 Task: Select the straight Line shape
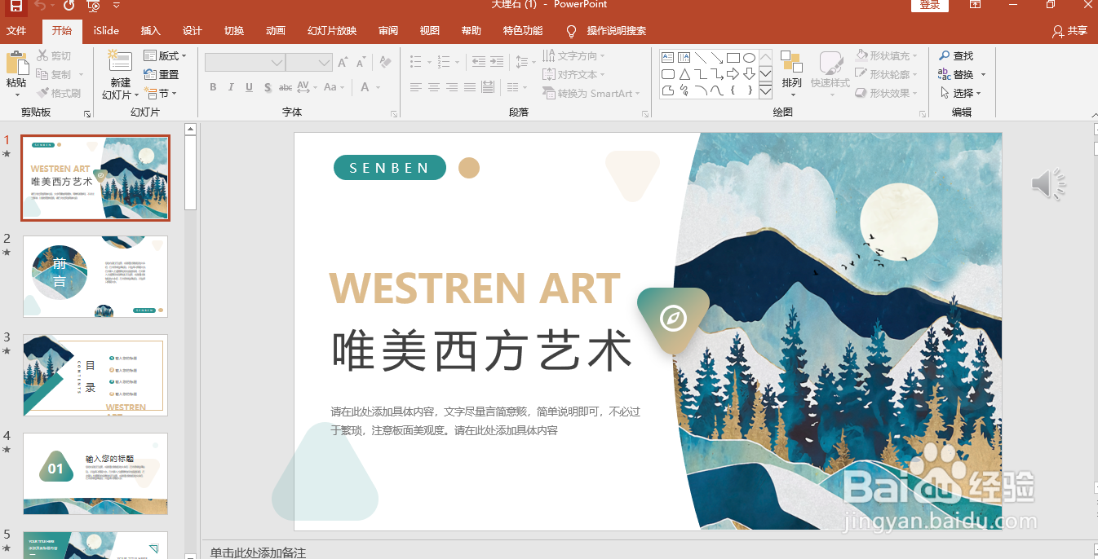pyautogui.click(x=700, y=58)
